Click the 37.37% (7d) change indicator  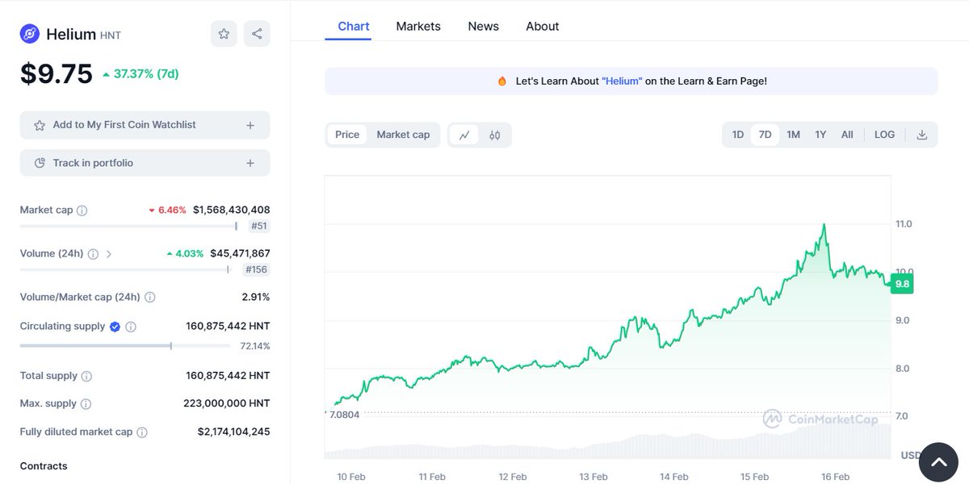pos(141,74)
